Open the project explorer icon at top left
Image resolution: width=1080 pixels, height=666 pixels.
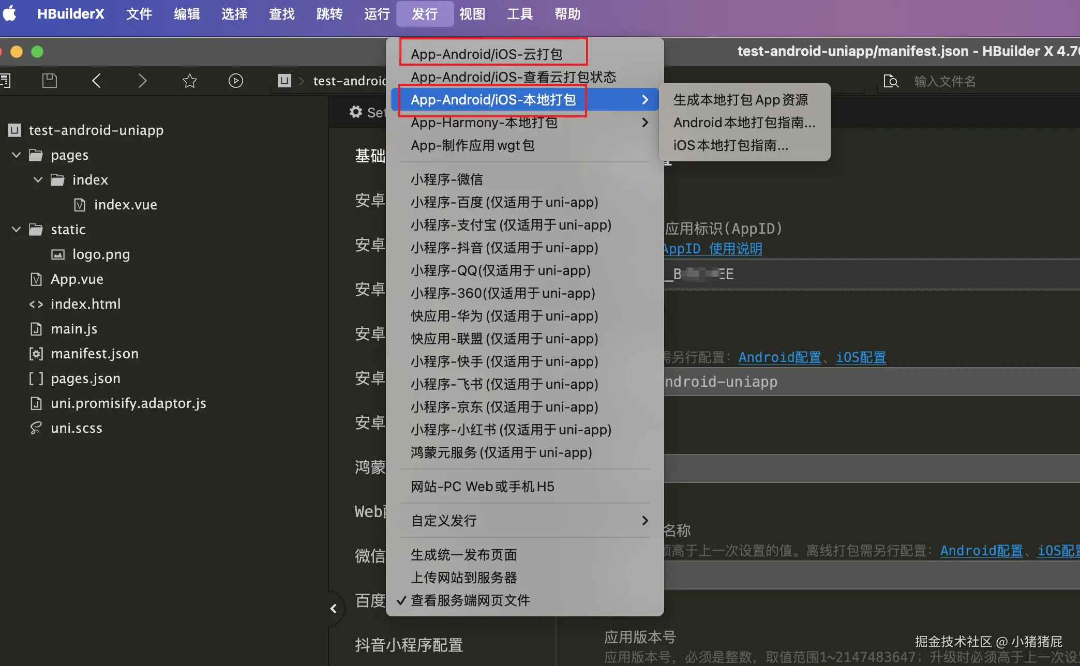click(6, 81)
